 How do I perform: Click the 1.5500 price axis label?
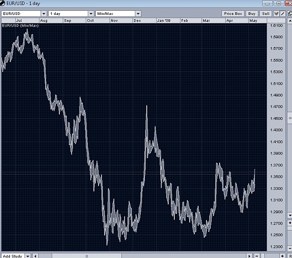tap(277, 60)
